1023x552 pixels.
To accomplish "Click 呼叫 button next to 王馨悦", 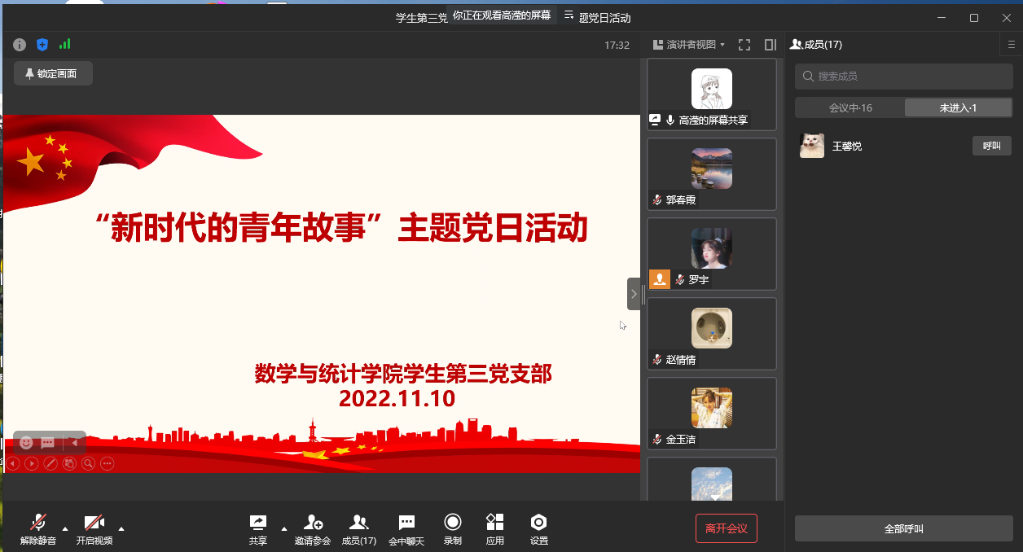I will pyautogui.click(x=991, y=146).
